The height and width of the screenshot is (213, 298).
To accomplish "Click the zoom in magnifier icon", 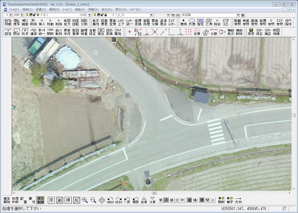I will [x=85, y=200].
